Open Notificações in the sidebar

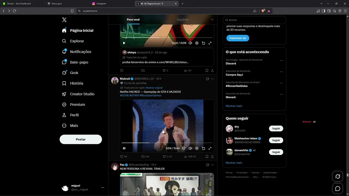(77, 52)
